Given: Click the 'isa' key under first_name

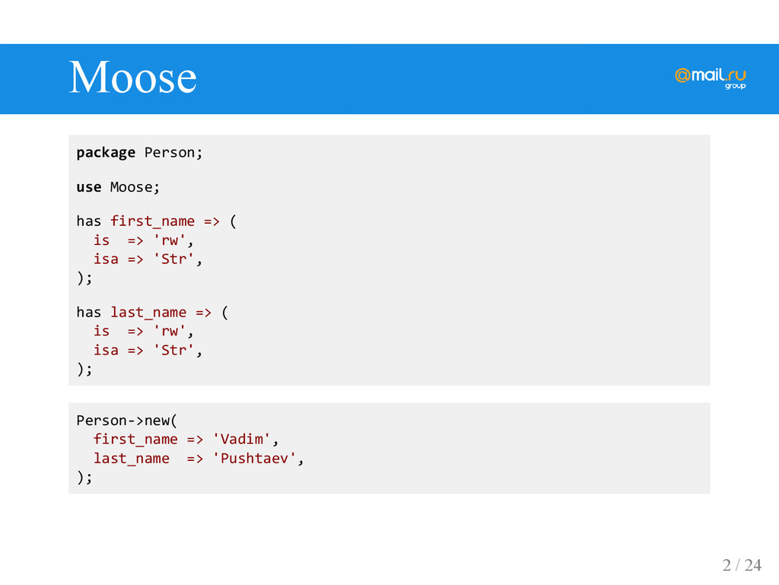Looking at the screenshot, I should (x=106, y=259).
